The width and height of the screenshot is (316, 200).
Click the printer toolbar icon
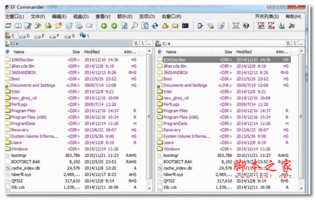coord(79,26)
